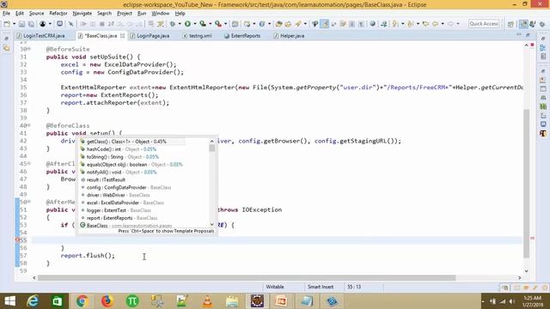
Task: Open the Project menu
Action: (124, 14)
